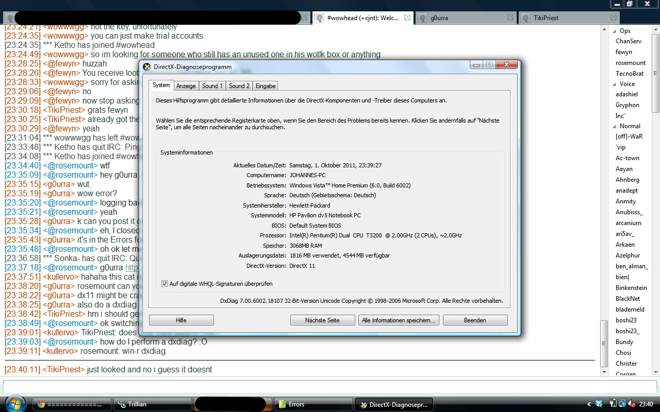Screen dimensions: 660x412
Task: Open the Errors folder taskbar button
Action: 313,404
